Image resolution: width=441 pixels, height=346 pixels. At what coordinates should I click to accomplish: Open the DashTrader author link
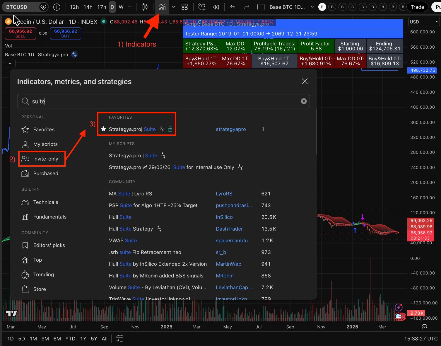click(229, 229)
